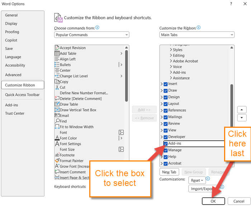Toggle the Add-ins tab checkbox
This screenshot has width=251, height=206.
(x=166, y=144)
